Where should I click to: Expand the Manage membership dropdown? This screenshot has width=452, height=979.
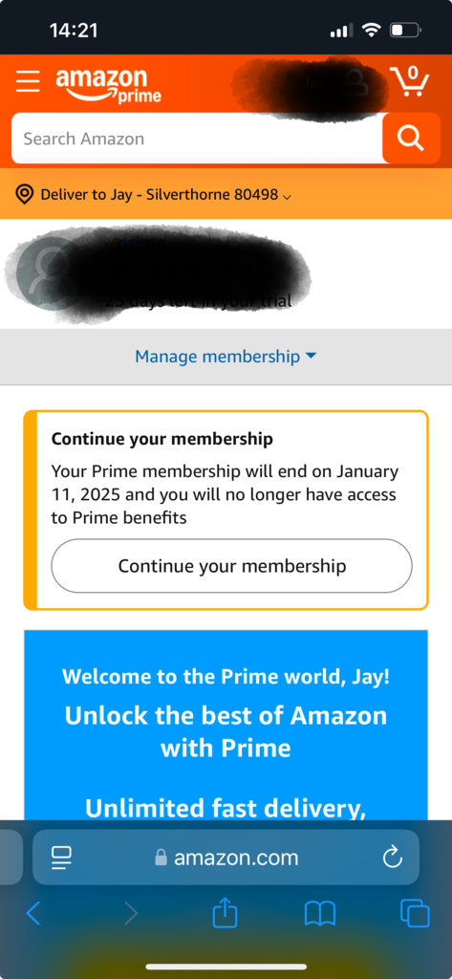226,357
